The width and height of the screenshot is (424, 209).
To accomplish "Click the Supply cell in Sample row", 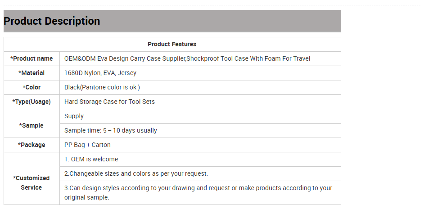I will [200, 116].
